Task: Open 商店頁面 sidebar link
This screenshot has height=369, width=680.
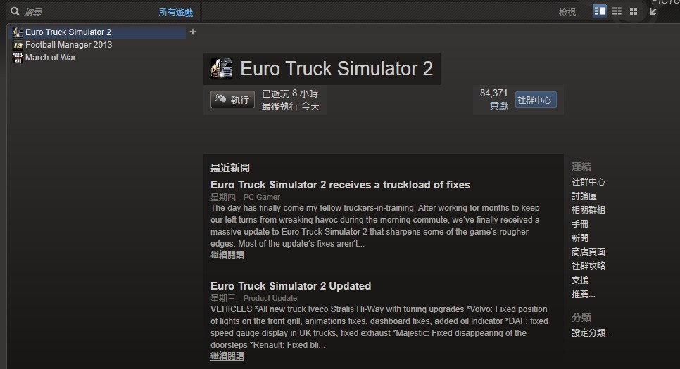Action: click(588, 252)
